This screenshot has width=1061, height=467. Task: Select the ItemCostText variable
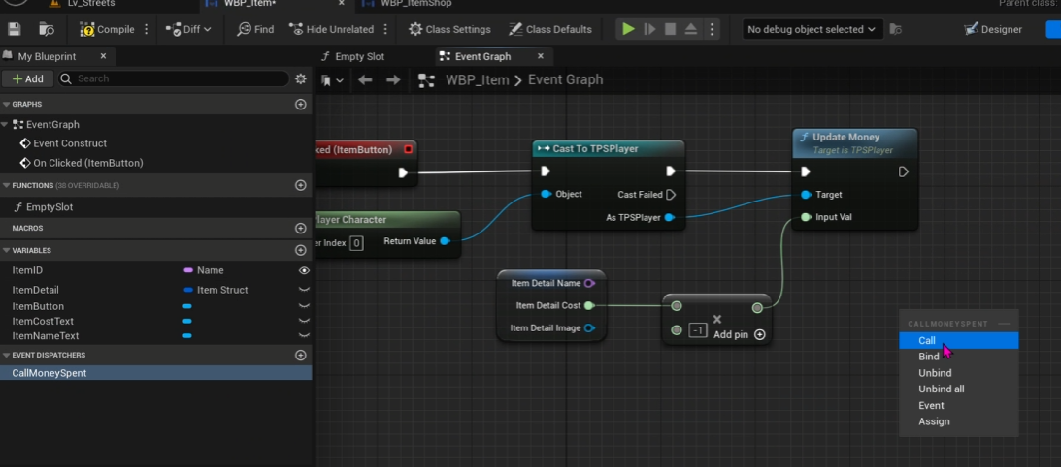pos(43,321)
